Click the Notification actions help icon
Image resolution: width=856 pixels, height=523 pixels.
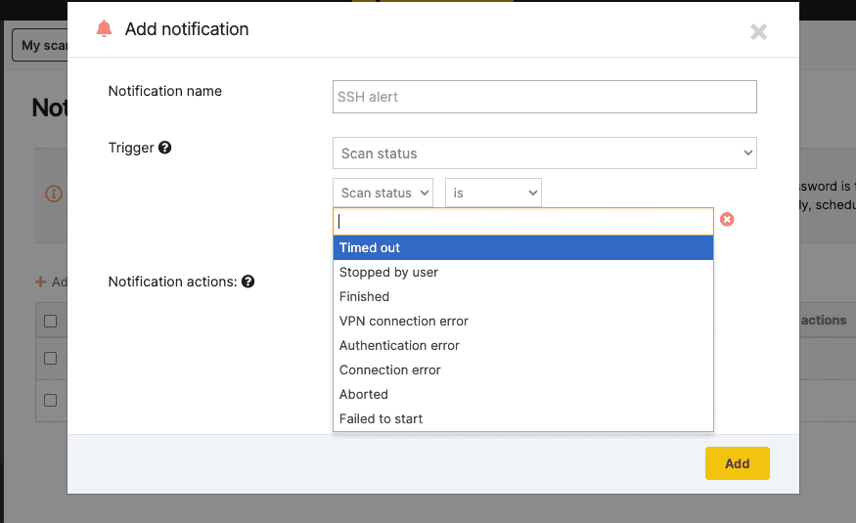click(x=248, y=282)
